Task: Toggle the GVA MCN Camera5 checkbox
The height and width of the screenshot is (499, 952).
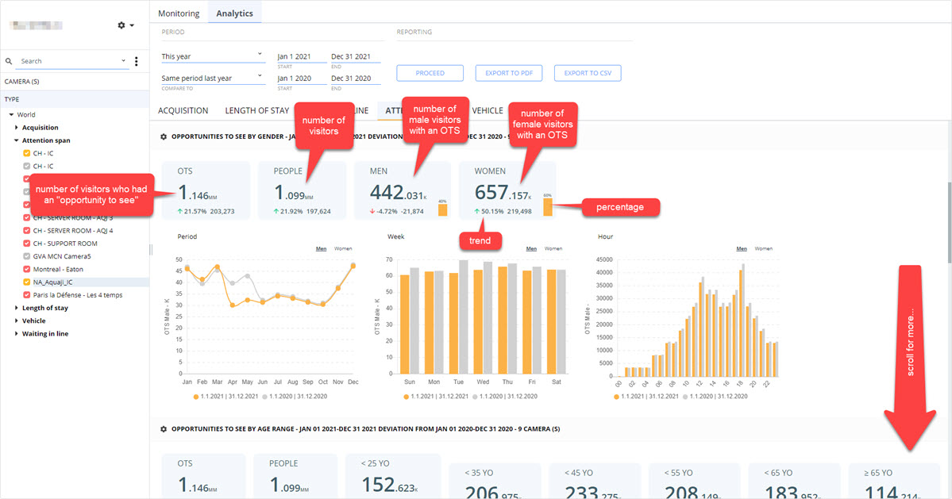Action: tap(27, 256)
